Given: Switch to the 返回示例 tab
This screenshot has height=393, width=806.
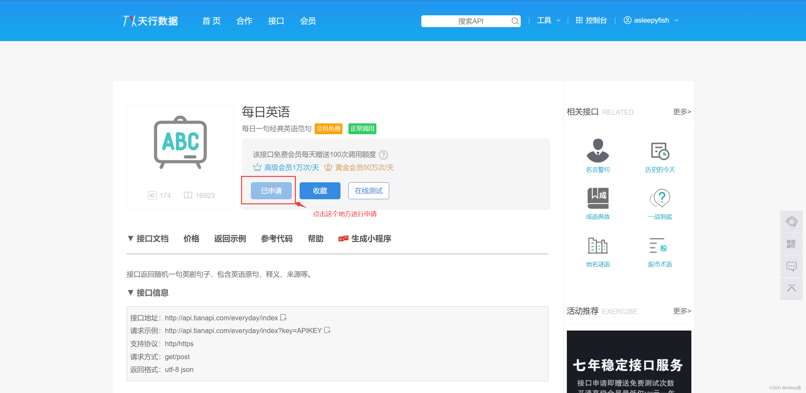Looking at the screenshot, I should coord(230,238).
